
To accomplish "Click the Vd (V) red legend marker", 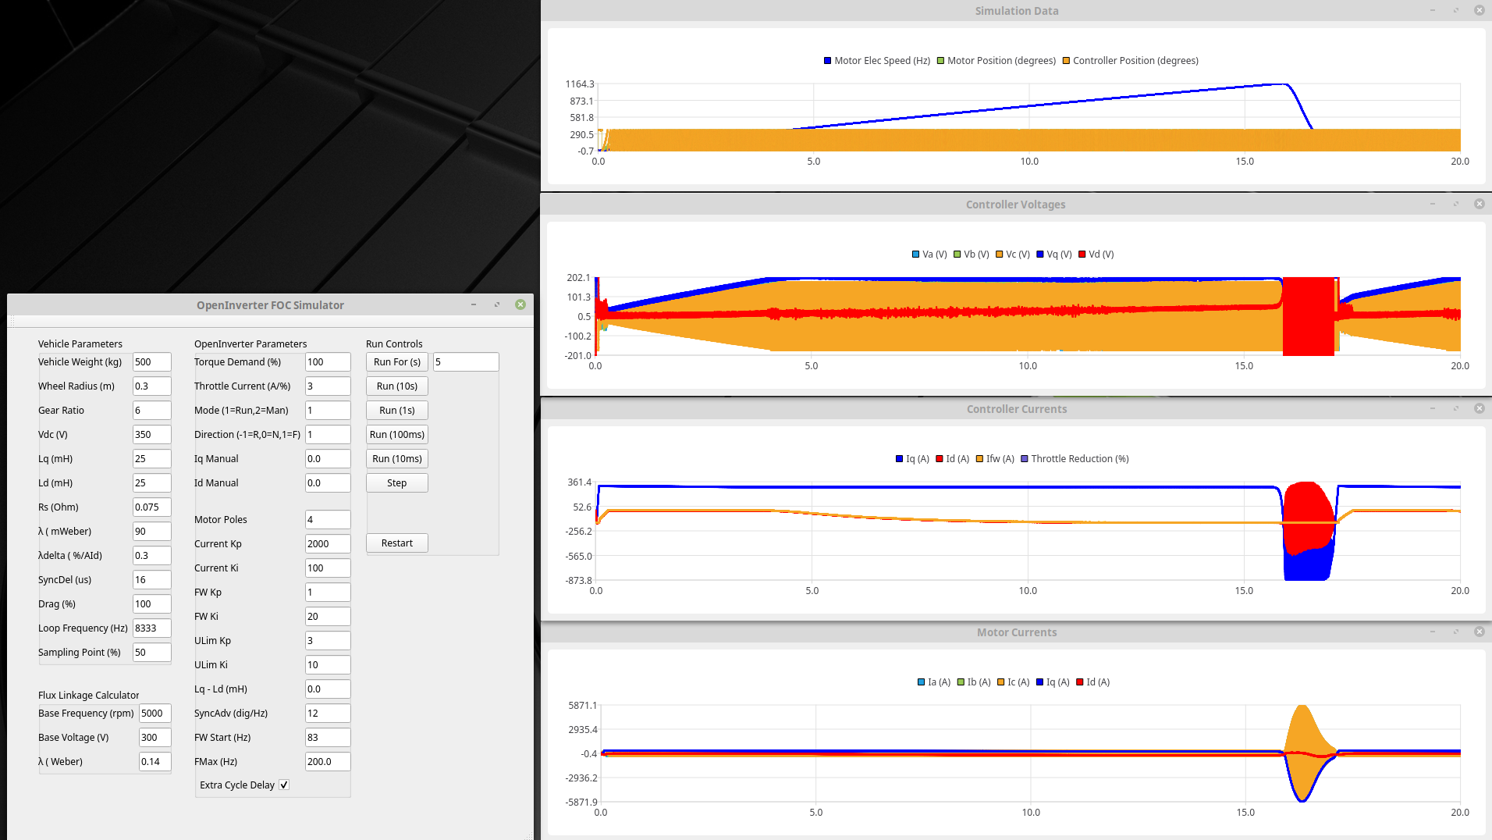I will [1082, 254].
